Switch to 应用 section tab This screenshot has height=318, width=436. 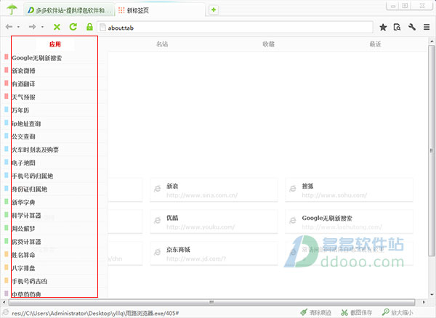point(55,44)
